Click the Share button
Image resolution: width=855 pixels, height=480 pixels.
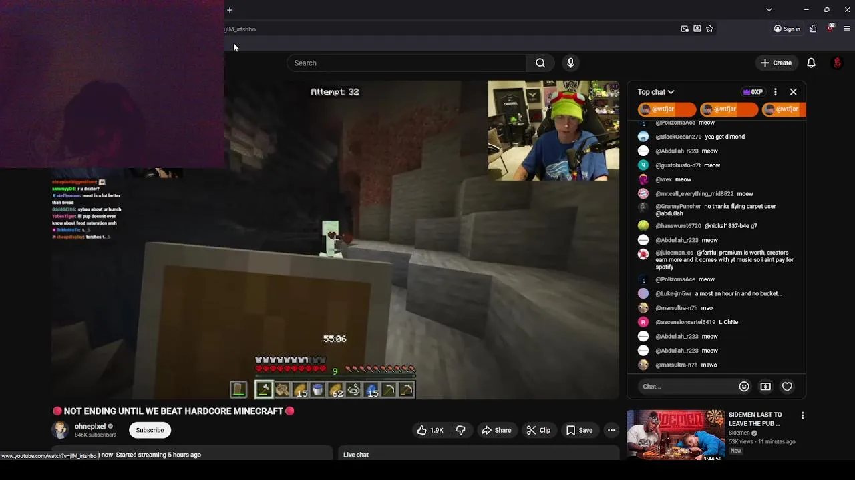(x=496, y=430)
